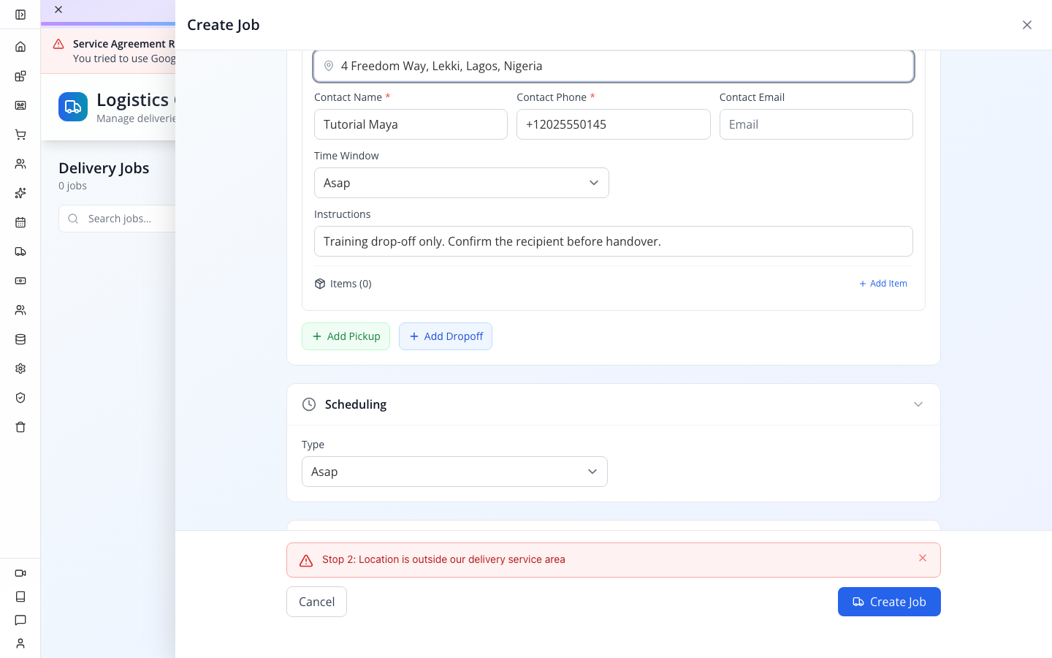Open the home icon in sidebar
This screenshot has width=1052, height=658.
[20, 47]
